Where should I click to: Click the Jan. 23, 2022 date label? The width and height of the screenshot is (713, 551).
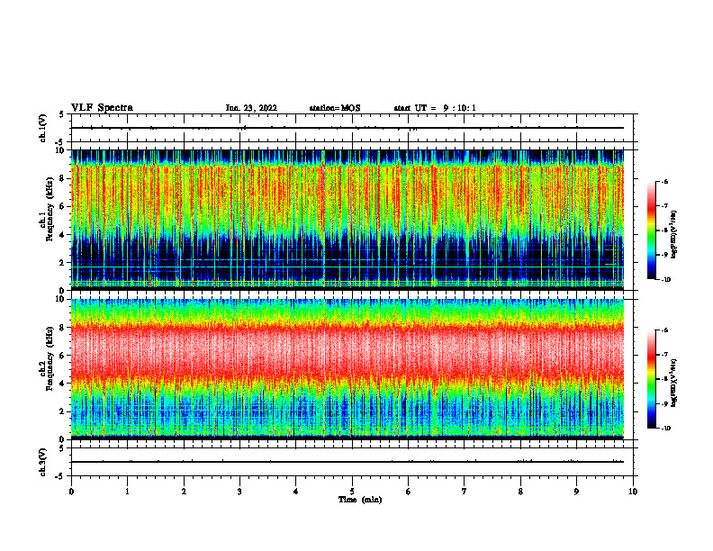tap(251, 108)
